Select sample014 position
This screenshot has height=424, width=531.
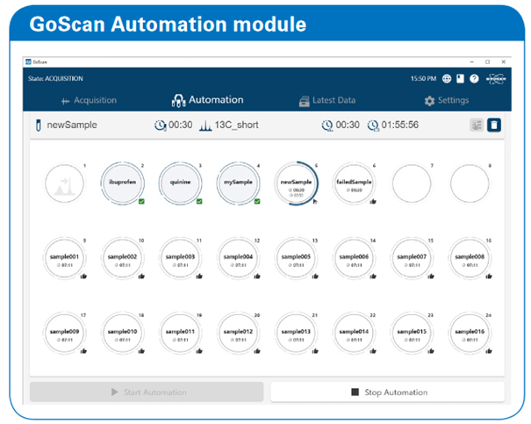point(354,334)
